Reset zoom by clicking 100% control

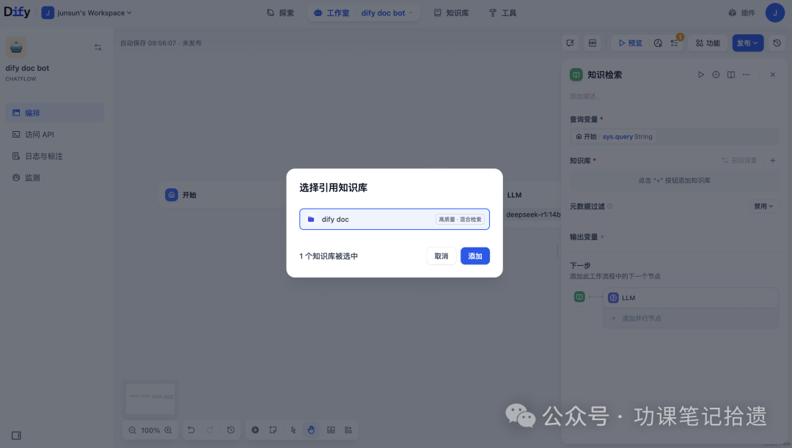point(149,430)
